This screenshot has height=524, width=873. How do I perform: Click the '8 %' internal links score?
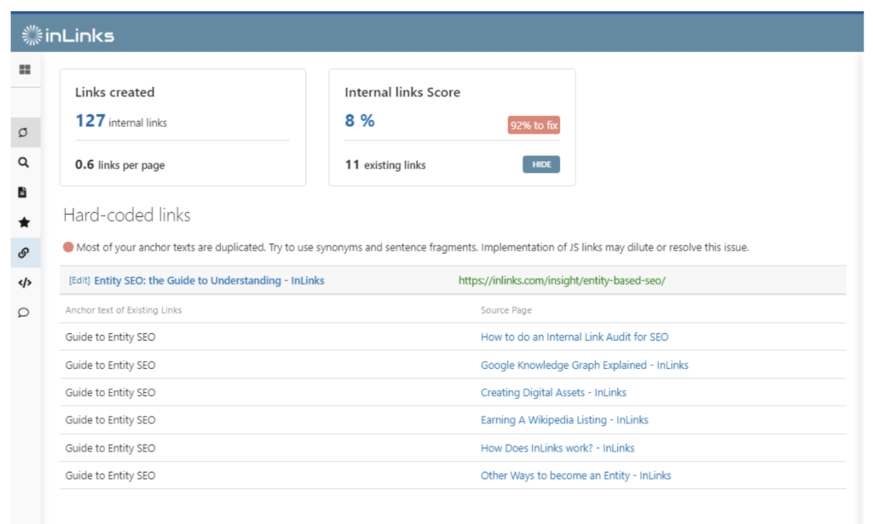click(360, 120)
